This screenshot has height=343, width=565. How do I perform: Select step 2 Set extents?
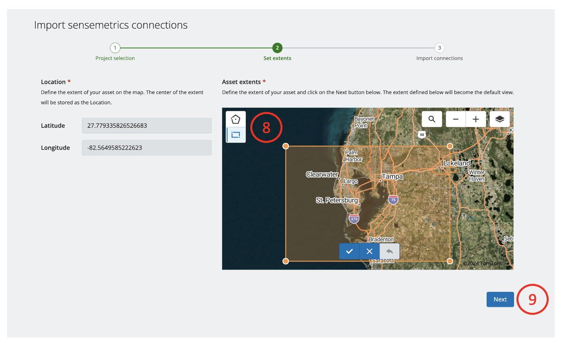point(277,48)
